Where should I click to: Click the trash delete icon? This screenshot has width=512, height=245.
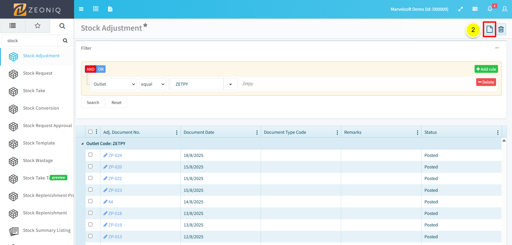(501, 29)
